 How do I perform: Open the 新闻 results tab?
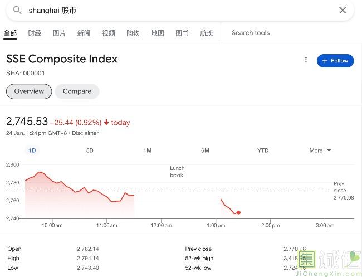click(84, 33)
